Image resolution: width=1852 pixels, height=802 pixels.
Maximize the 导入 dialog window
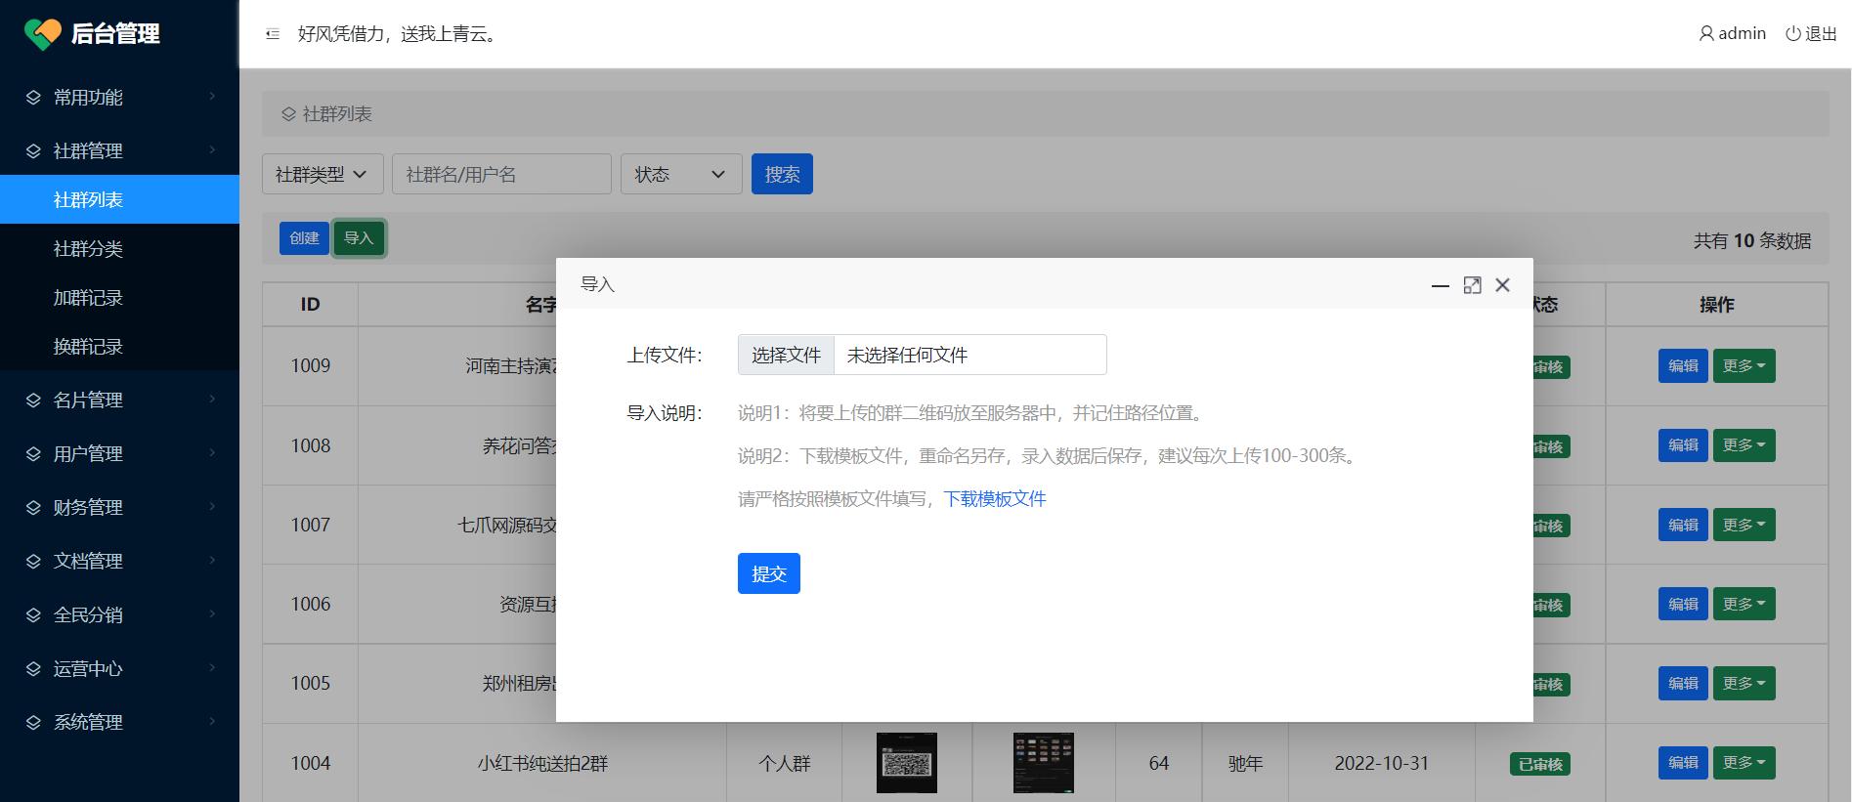tap(1472, 285)
